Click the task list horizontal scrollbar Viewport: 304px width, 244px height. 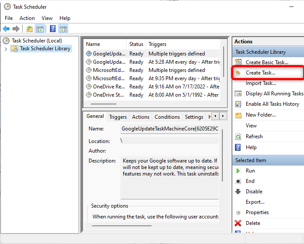(x=103, y=104)
